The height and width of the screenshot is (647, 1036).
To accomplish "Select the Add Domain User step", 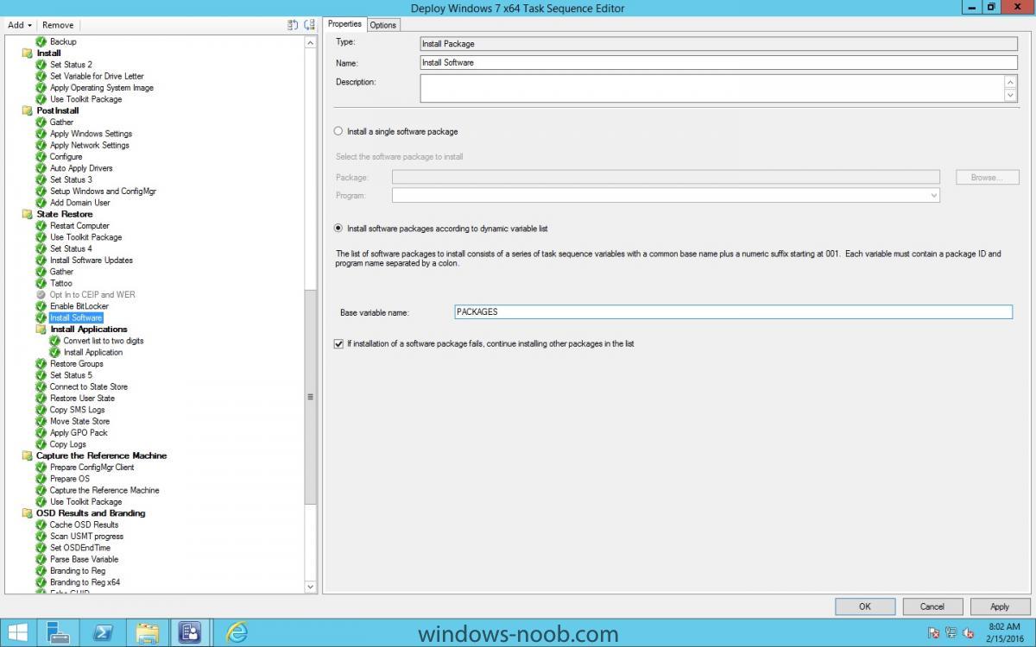I will point(80,203).
